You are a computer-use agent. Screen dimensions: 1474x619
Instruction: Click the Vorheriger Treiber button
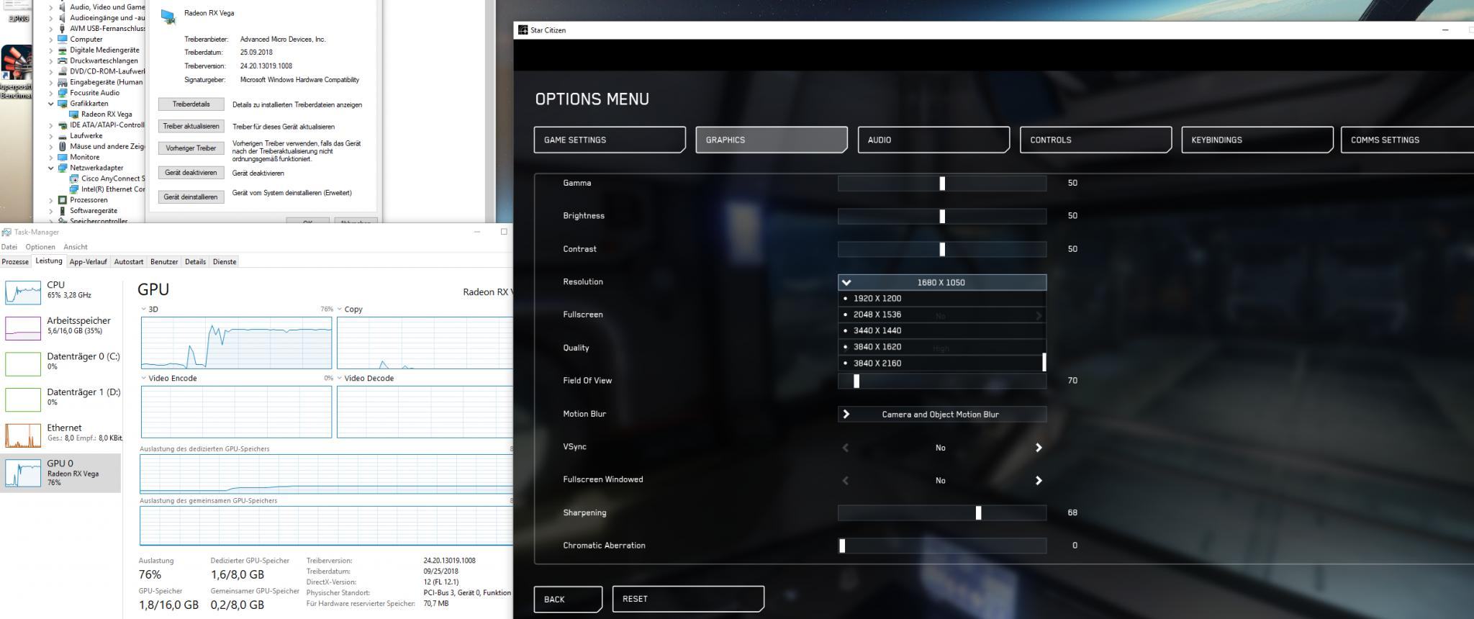[191, 148]
